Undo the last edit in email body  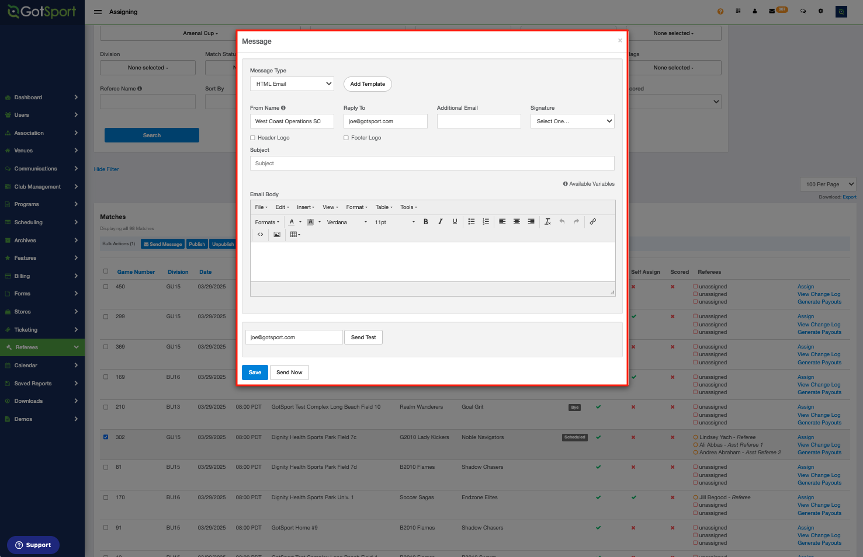click(562, 222)
